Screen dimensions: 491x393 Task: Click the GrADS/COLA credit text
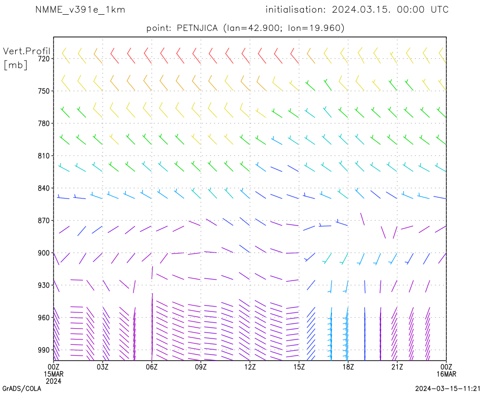point(22,389)
